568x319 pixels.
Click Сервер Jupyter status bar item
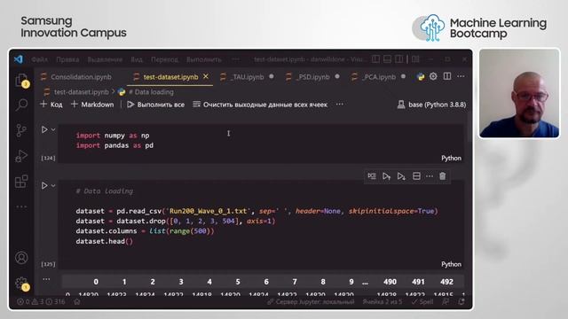312,301
